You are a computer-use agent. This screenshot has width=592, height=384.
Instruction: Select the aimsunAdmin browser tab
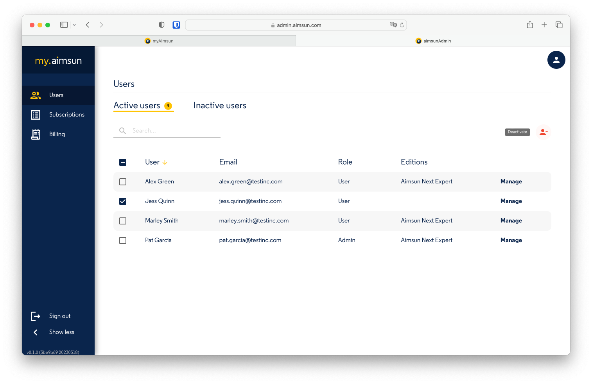pyautogui.click(x=433, y=41)
